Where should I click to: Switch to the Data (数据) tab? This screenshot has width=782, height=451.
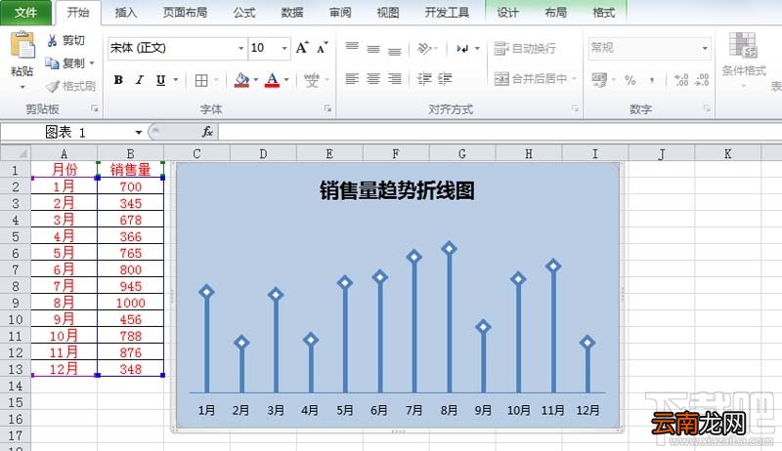[x=292, y=13]
